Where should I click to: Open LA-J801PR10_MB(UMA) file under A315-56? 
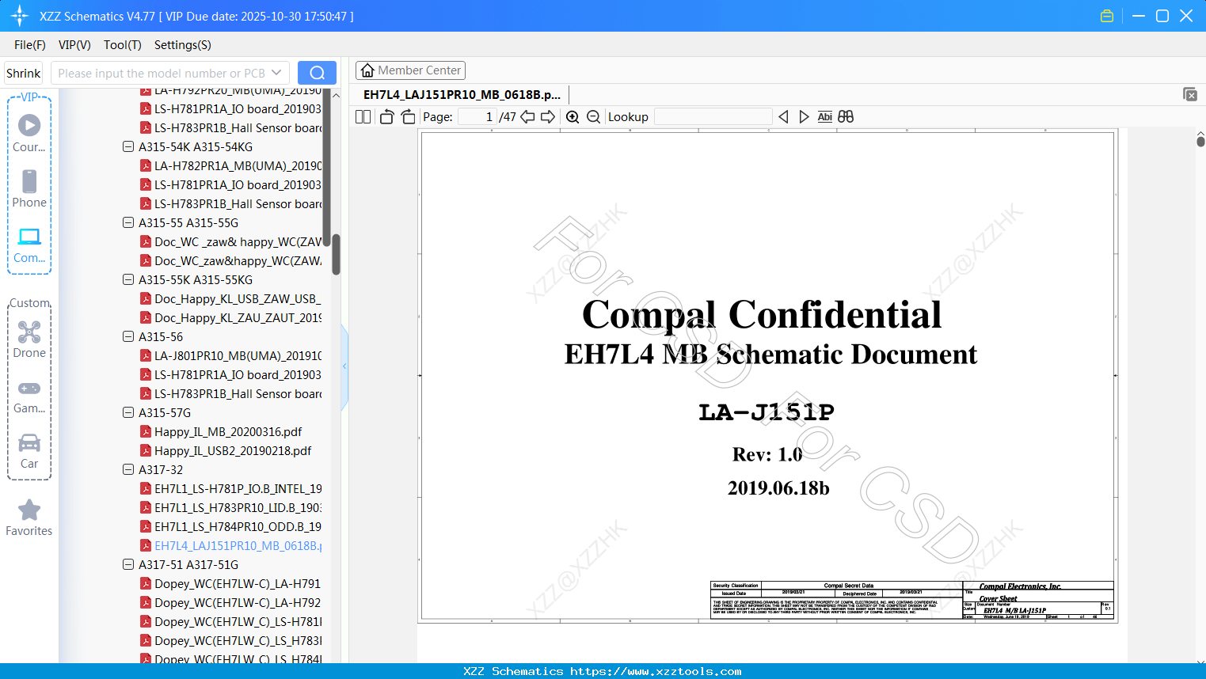coord(230,356)
